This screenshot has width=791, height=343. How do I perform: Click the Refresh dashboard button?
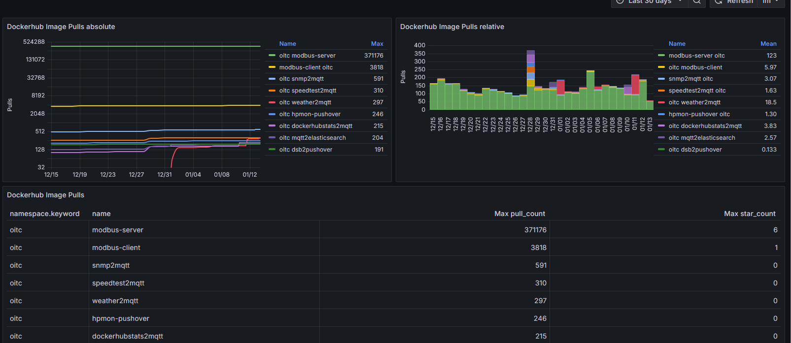[734, 2]
